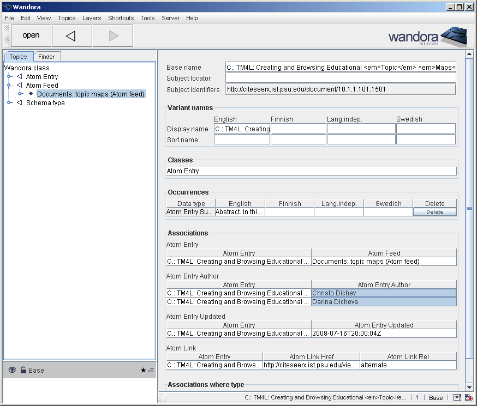Image resolution: width=477 pixels, height=406 pixels.
Task: Click the eye panel icon in status bar
Action: [x=457, y=398]
